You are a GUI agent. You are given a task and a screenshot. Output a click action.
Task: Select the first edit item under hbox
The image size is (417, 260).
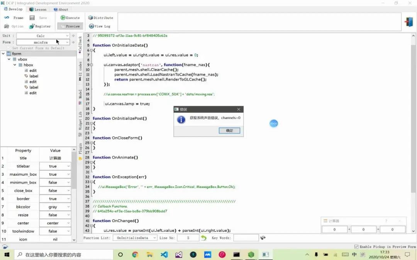point(33,70)
